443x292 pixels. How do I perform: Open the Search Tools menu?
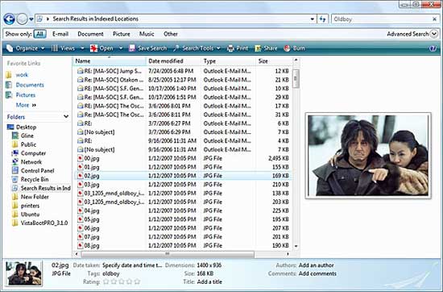coord(197,48)
